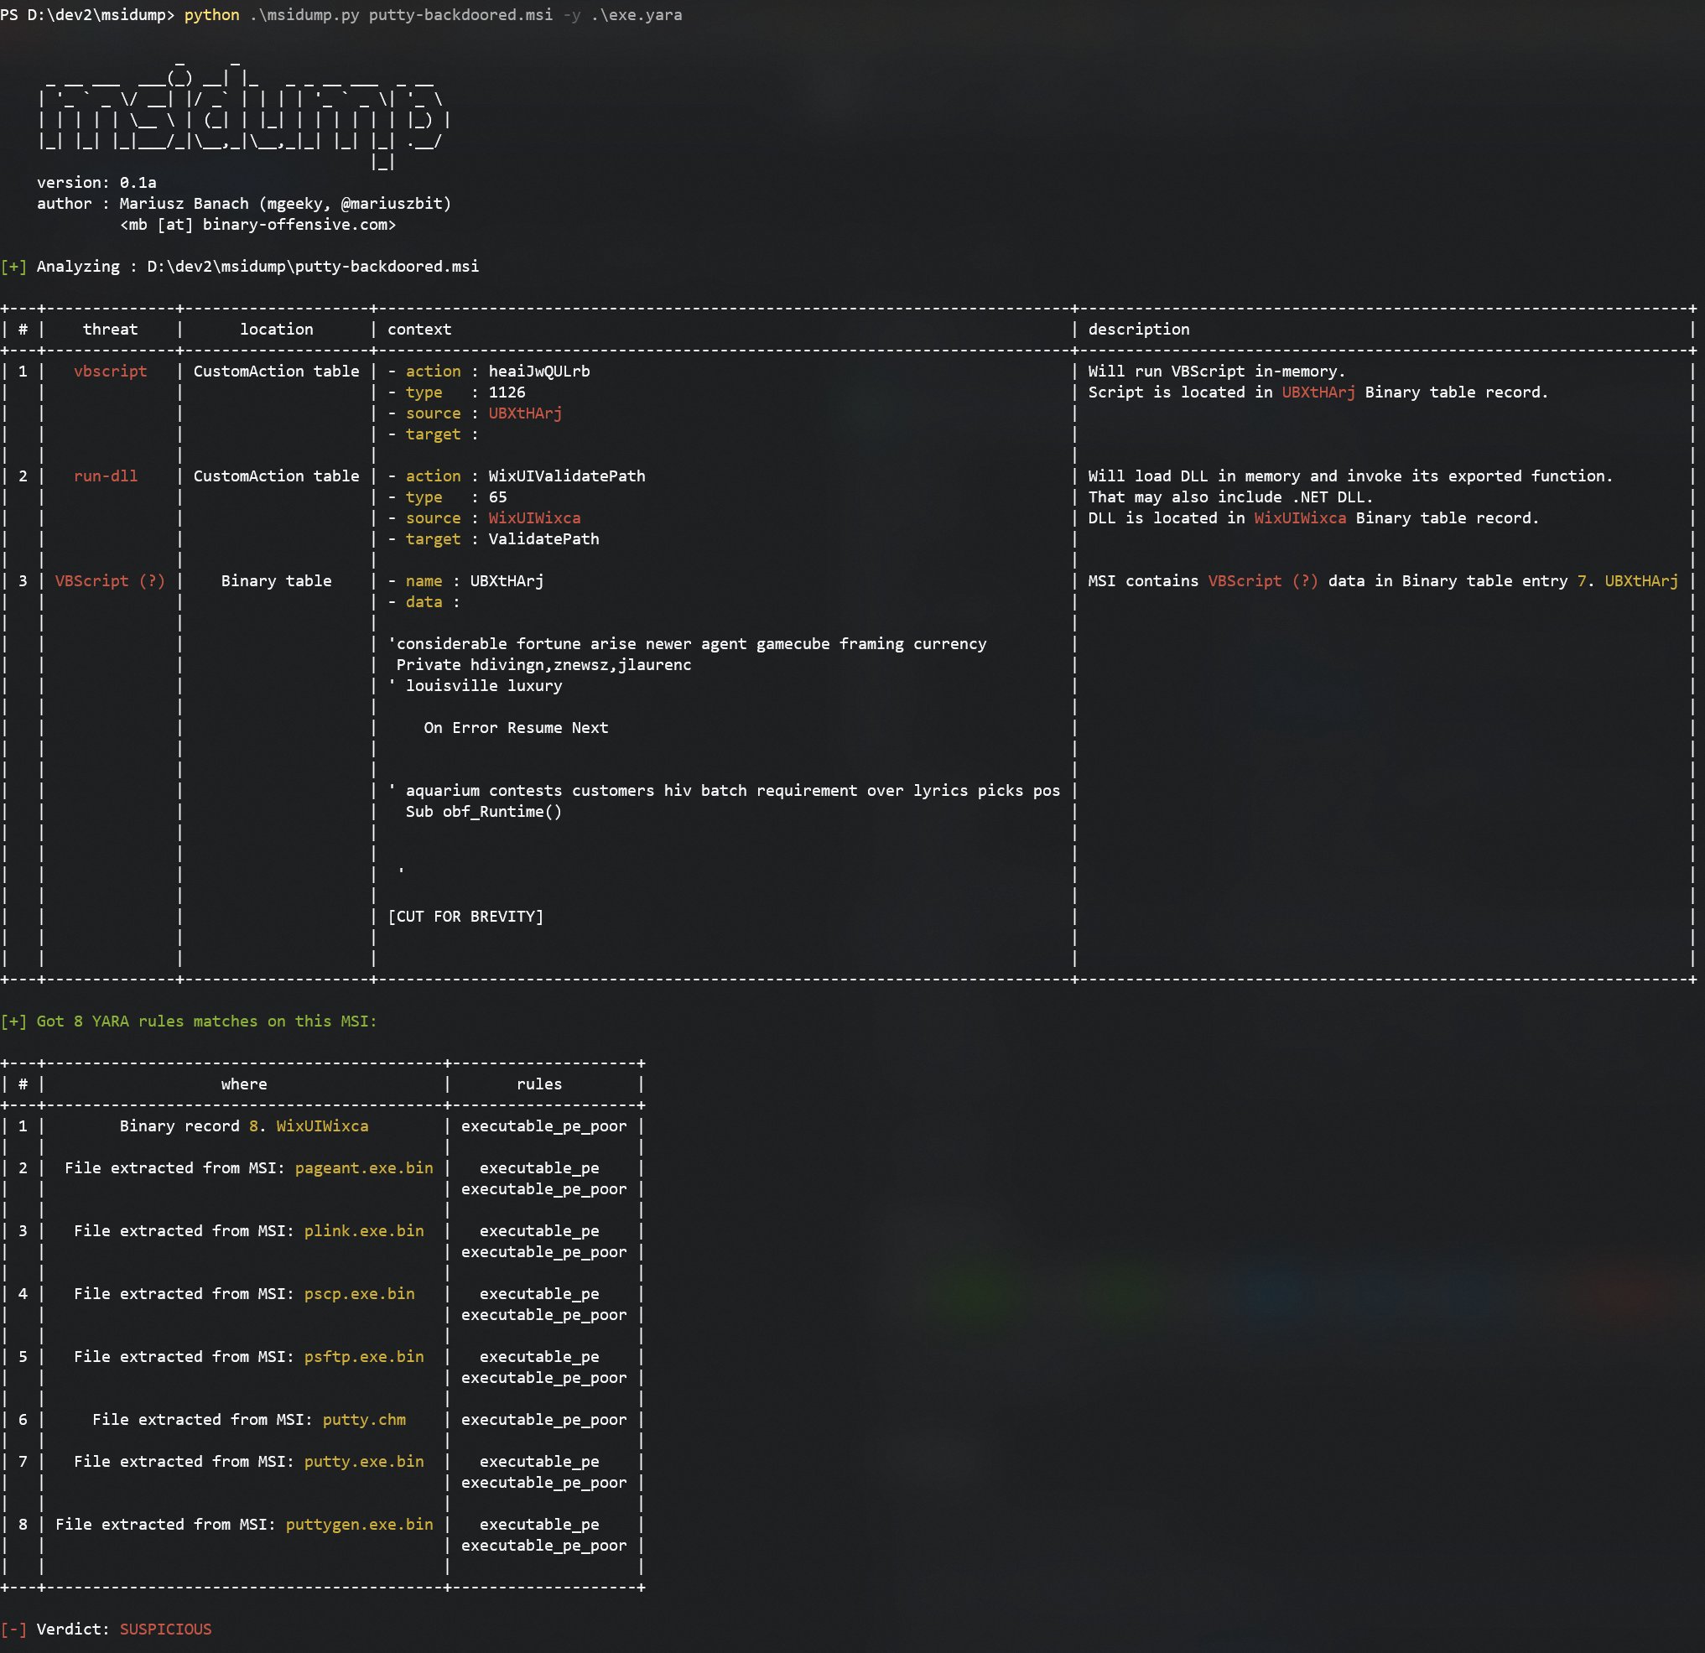Screen dimensions: 1705x1653
Task: Click the putty-backdoored.msi command argument
Action: click(x=460, y=15)
